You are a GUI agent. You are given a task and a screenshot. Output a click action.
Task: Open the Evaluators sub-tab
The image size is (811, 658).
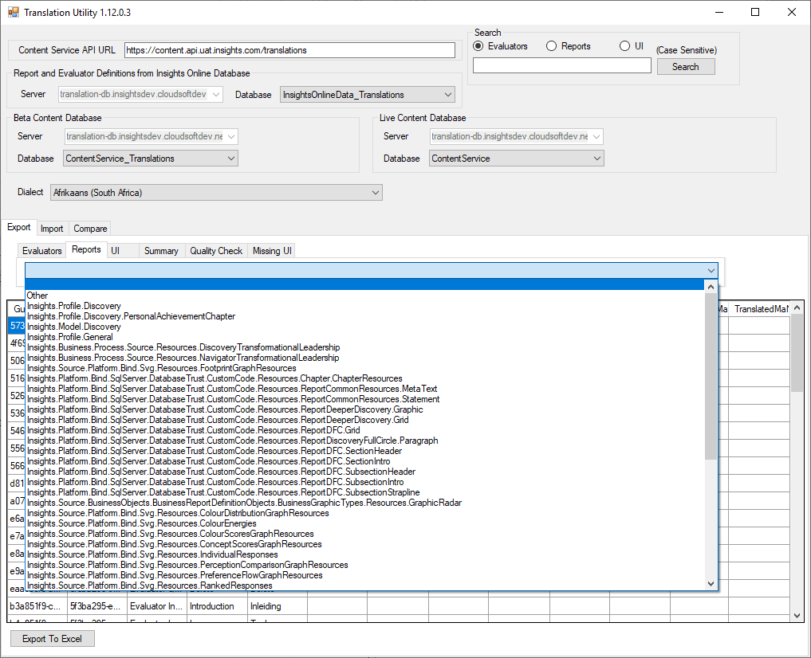tap(42, 250)
